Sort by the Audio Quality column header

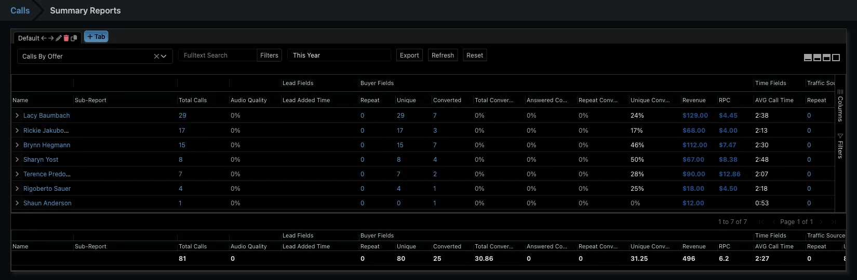(x=249, y=100)
